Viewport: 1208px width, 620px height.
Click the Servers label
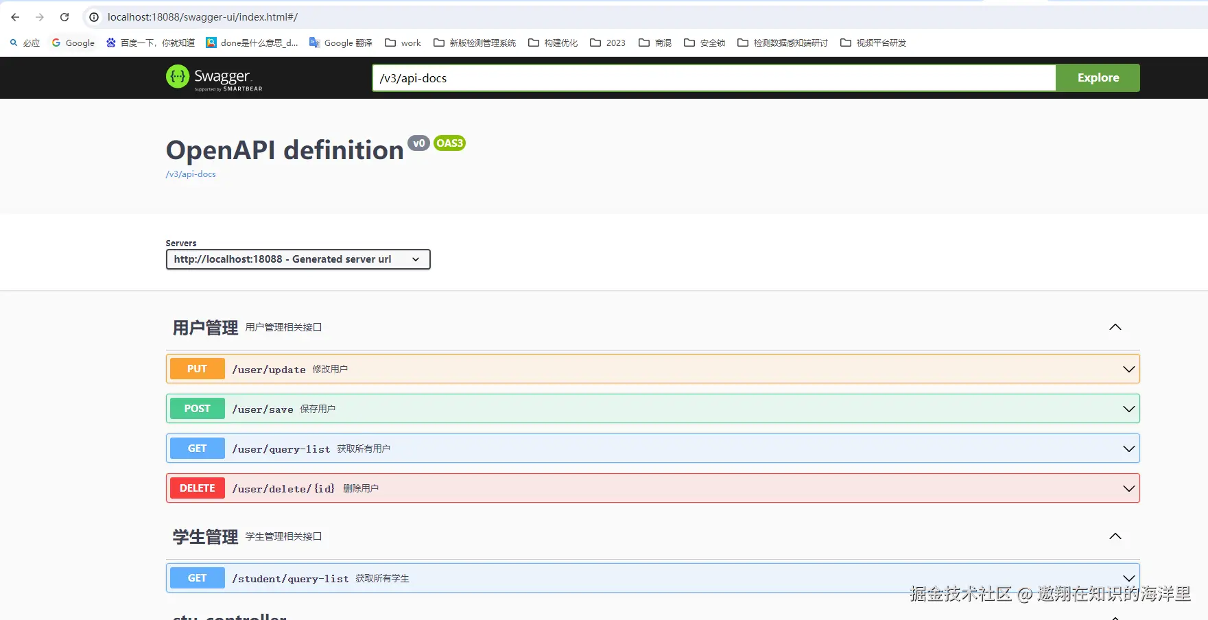[181, 243]
